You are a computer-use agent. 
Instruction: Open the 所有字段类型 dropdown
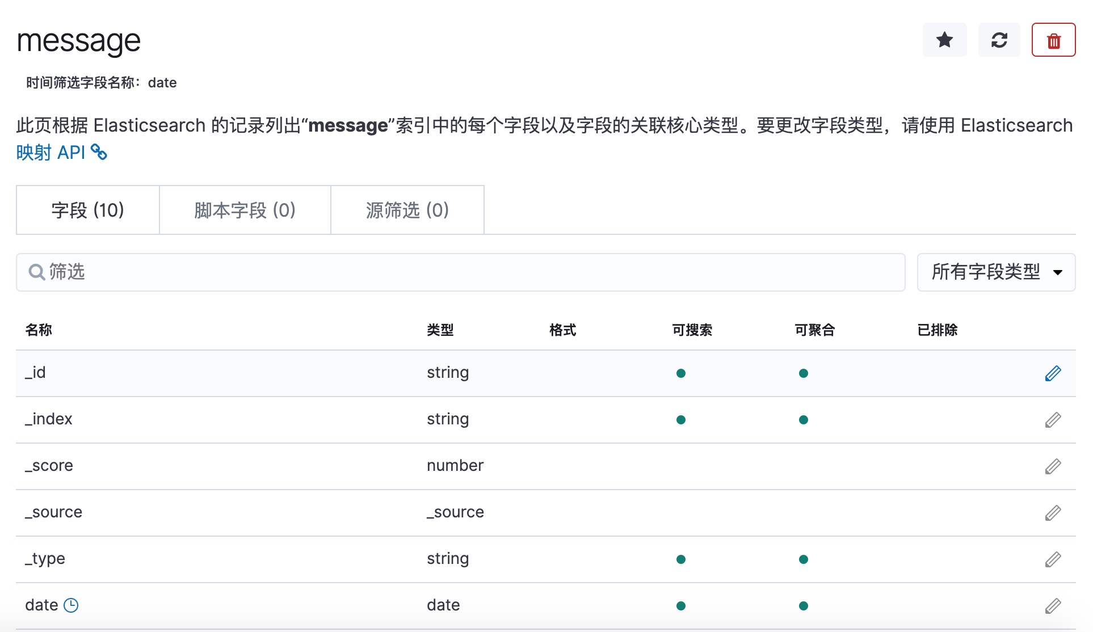996,272
